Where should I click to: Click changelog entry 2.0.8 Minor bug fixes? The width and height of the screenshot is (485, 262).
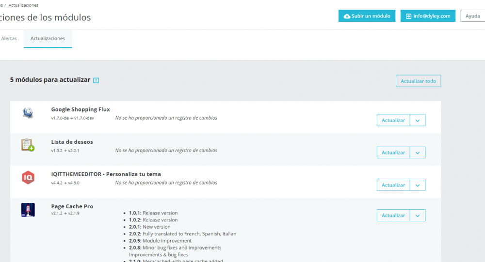pos(175,248)
